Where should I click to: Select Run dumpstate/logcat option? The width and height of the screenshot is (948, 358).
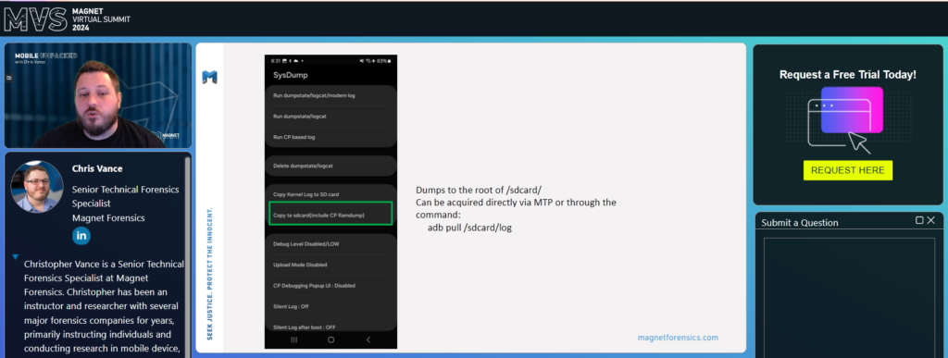331,116
